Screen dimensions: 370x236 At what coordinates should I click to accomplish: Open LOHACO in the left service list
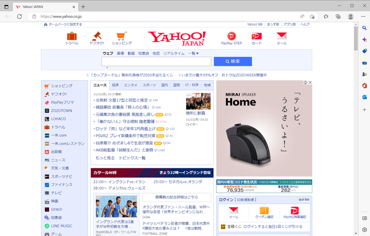58,119
